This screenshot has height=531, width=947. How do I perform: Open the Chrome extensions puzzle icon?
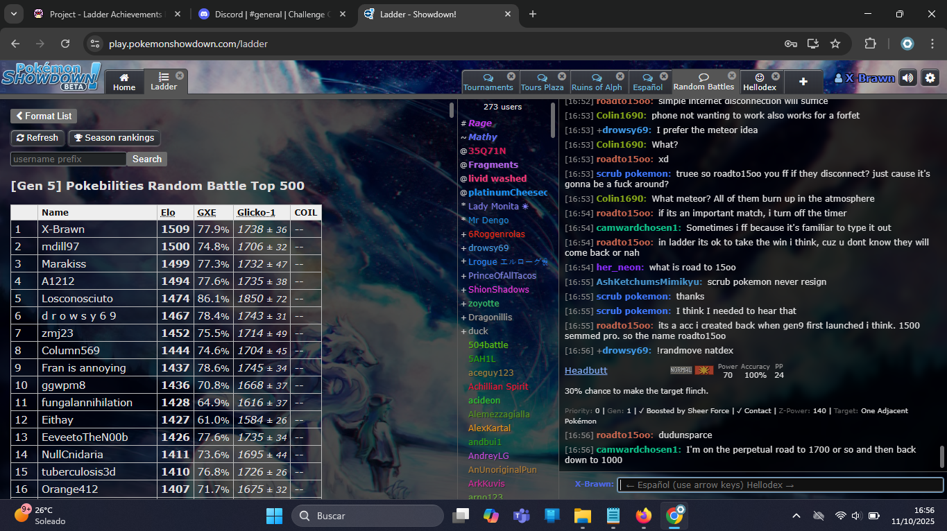pos(871,44)
